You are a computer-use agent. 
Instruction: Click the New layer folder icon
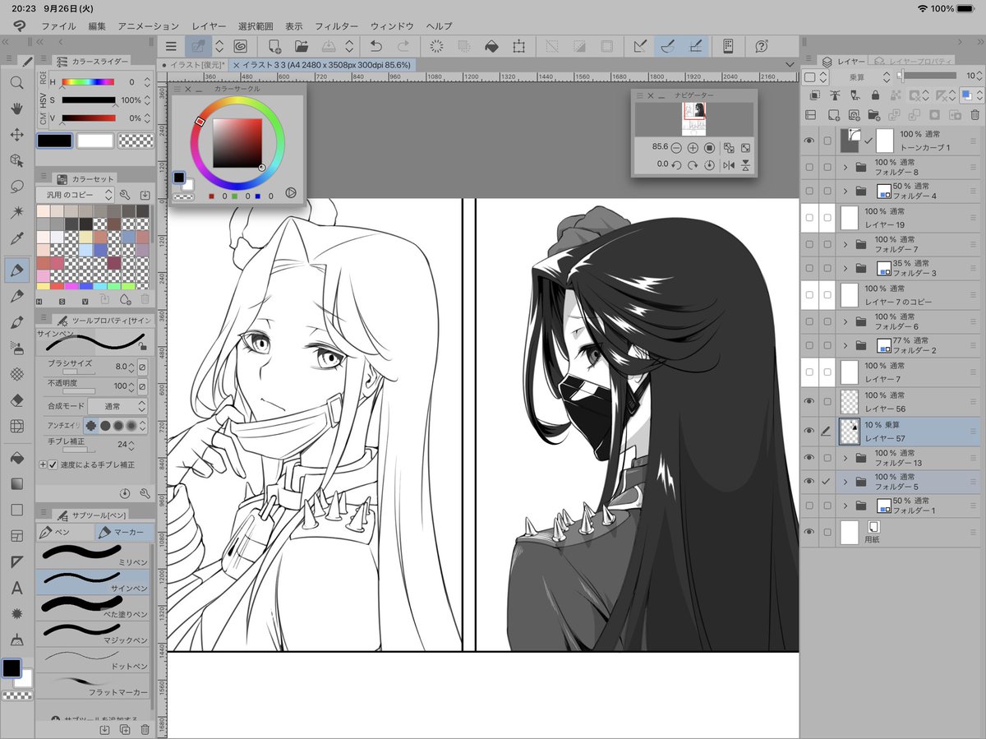click(874, 115)
